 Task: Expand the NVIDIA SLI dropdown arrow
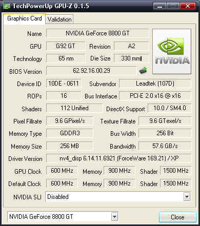[x=187, y=197]
